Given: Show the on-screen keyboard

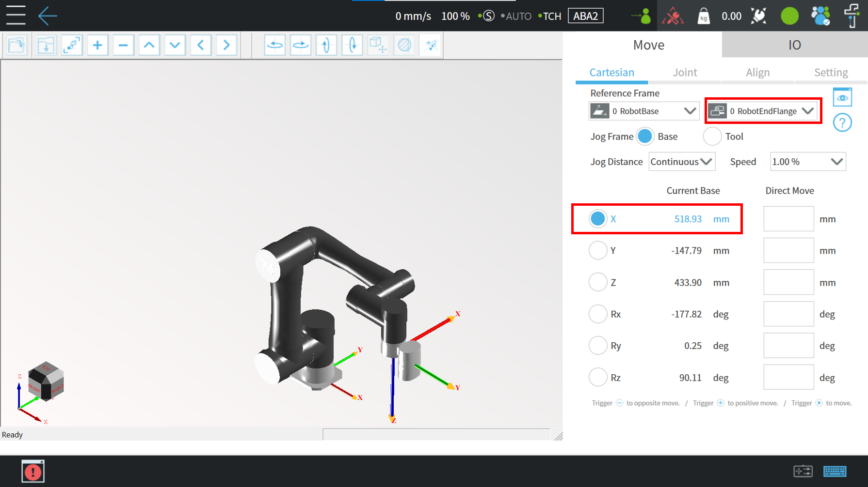Looking at the screenshot, I should [835, 471].
